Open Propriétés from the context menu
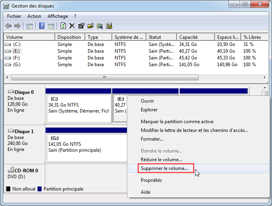This screenshot has width=272, height=206. (x=198, y=180)
